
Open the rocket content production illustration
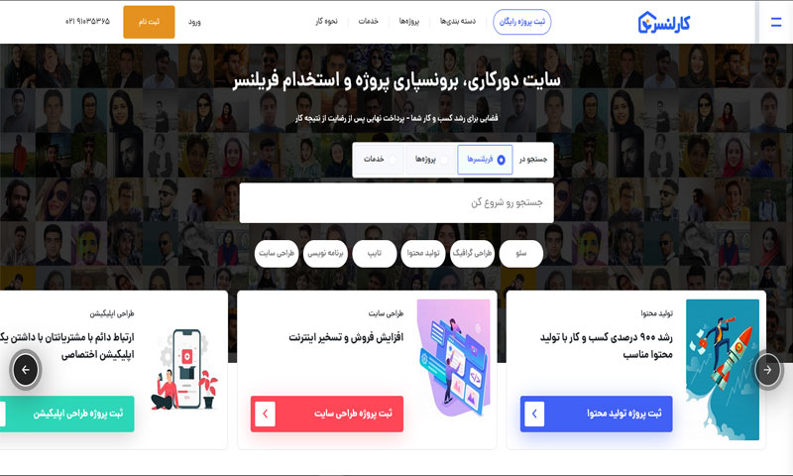pyautogui.click(x=723, y=369)
